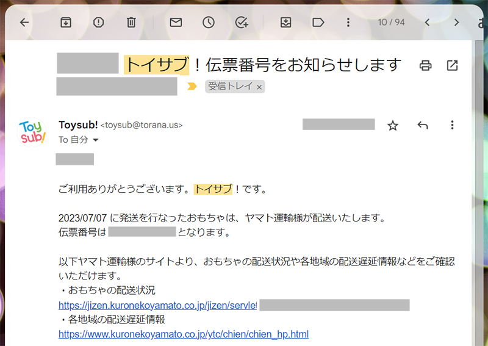Click the 10 / 94 message counter
488x346 pixels.
[x=391, y=23]
